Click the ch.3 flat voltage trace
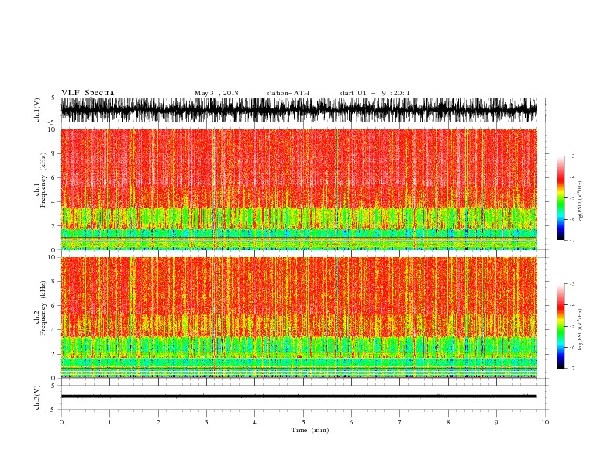 (x=298, y=397)
